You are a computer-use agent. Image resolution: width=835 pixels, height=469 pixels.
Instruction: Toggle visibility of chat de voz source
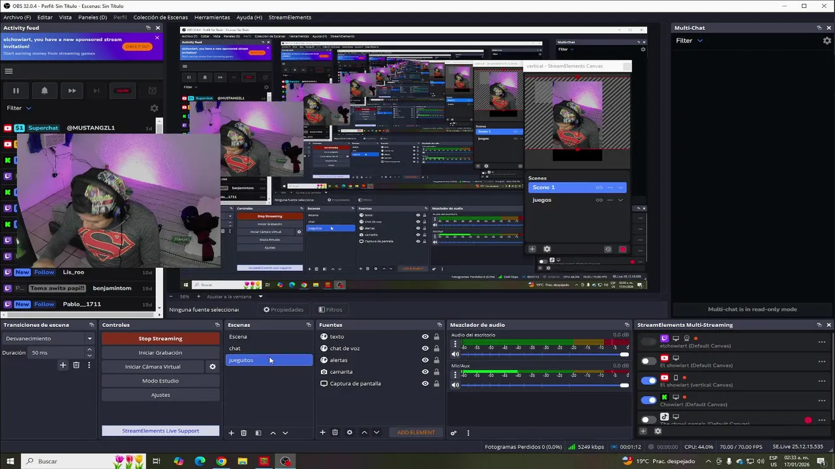(x=425, y=348)
